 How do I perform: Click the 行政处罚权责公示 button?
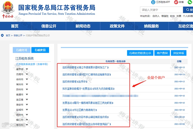[140, 53]
